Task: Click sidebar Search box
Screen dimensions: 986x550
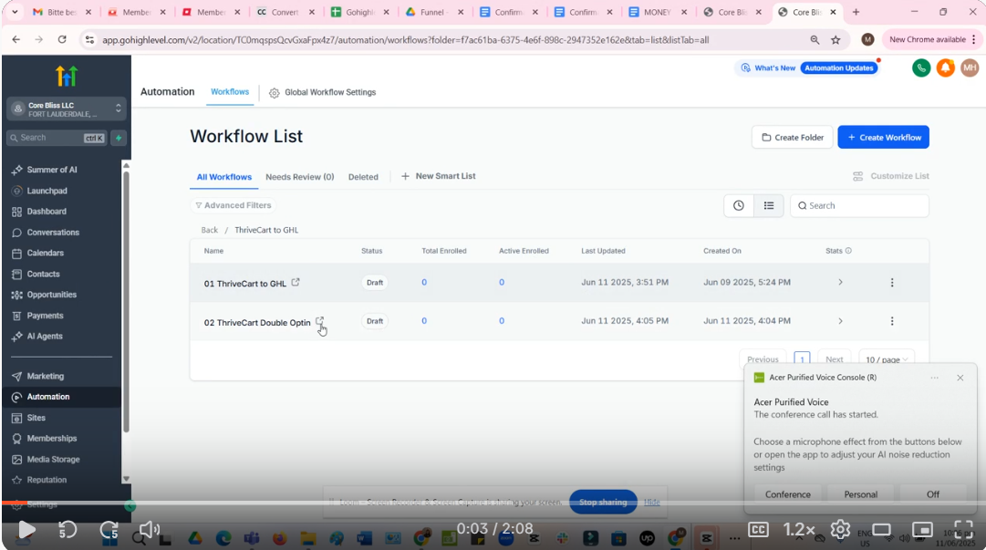Action: pyautogui.click(x=57, y=138)
